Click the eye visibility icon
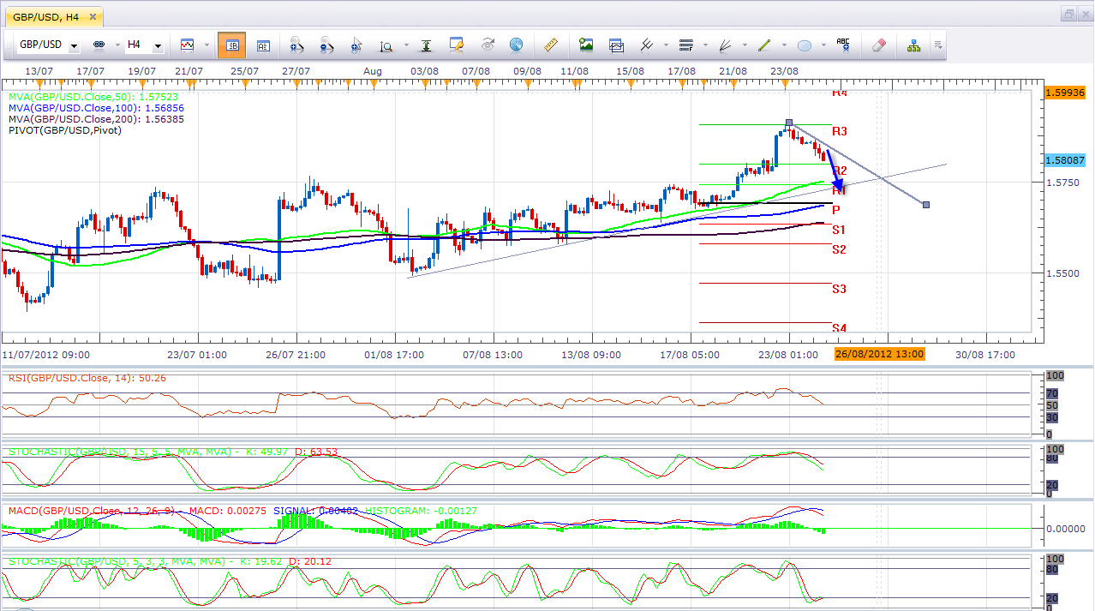This screenshot has height=611, width=1095. (488, 45)
